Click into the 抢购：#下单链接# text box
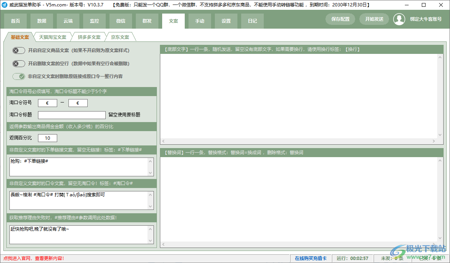 pos(79,167)
